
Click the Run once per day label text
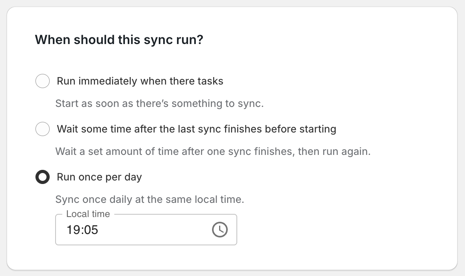[99, 177]
